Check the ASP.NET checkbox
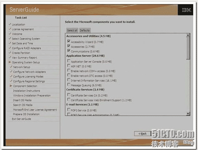The image size is (198, 150). point(69,65)
